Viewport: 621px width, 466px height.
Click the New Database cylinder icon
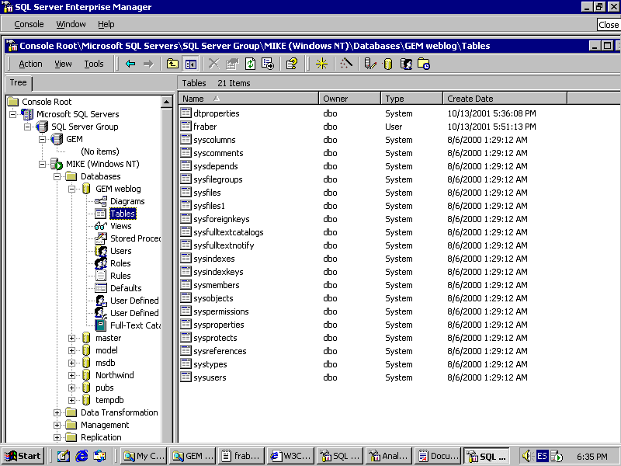point(388,64)
